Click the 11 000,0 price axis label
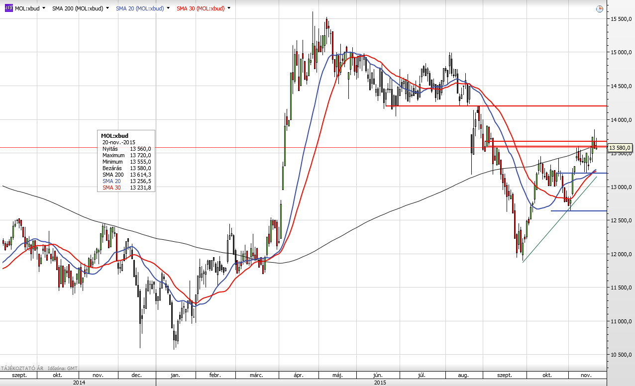 pos(621,321)
